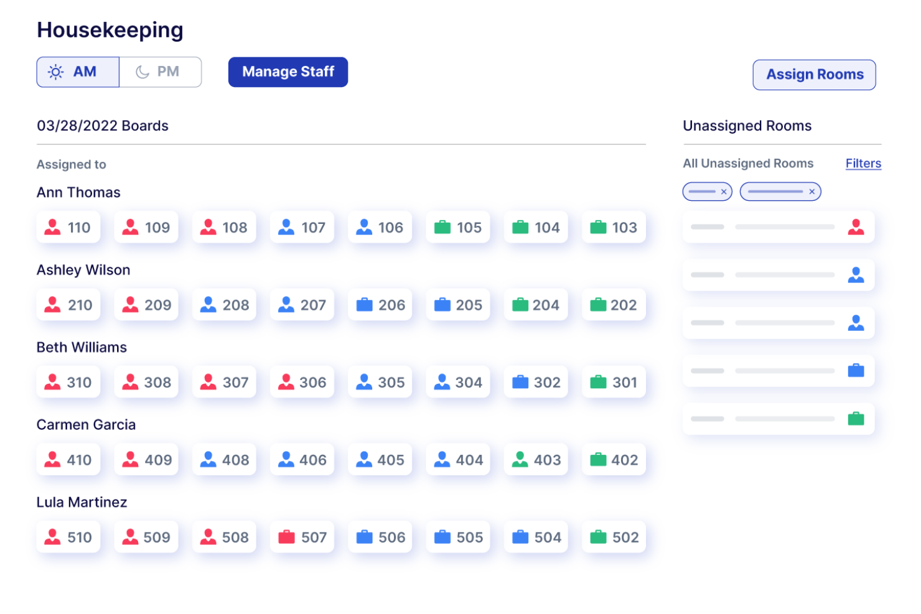Click the green person icon on room 403
The width and height of the screenshot is (921, 614).
click(520, 459)
